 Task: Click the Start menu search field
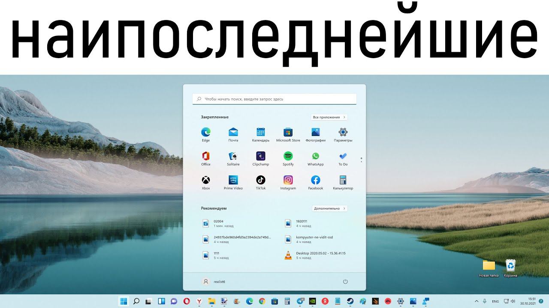pos(274,99)
